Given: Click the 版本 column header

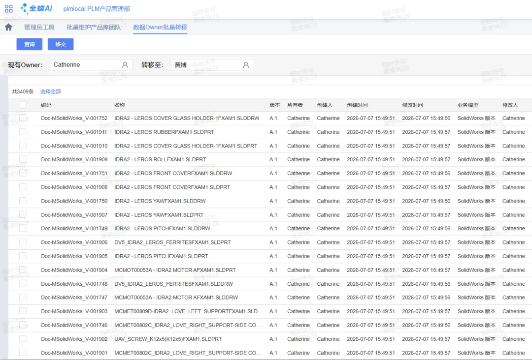Looking at the screenshot, I should tap(274, 105).
